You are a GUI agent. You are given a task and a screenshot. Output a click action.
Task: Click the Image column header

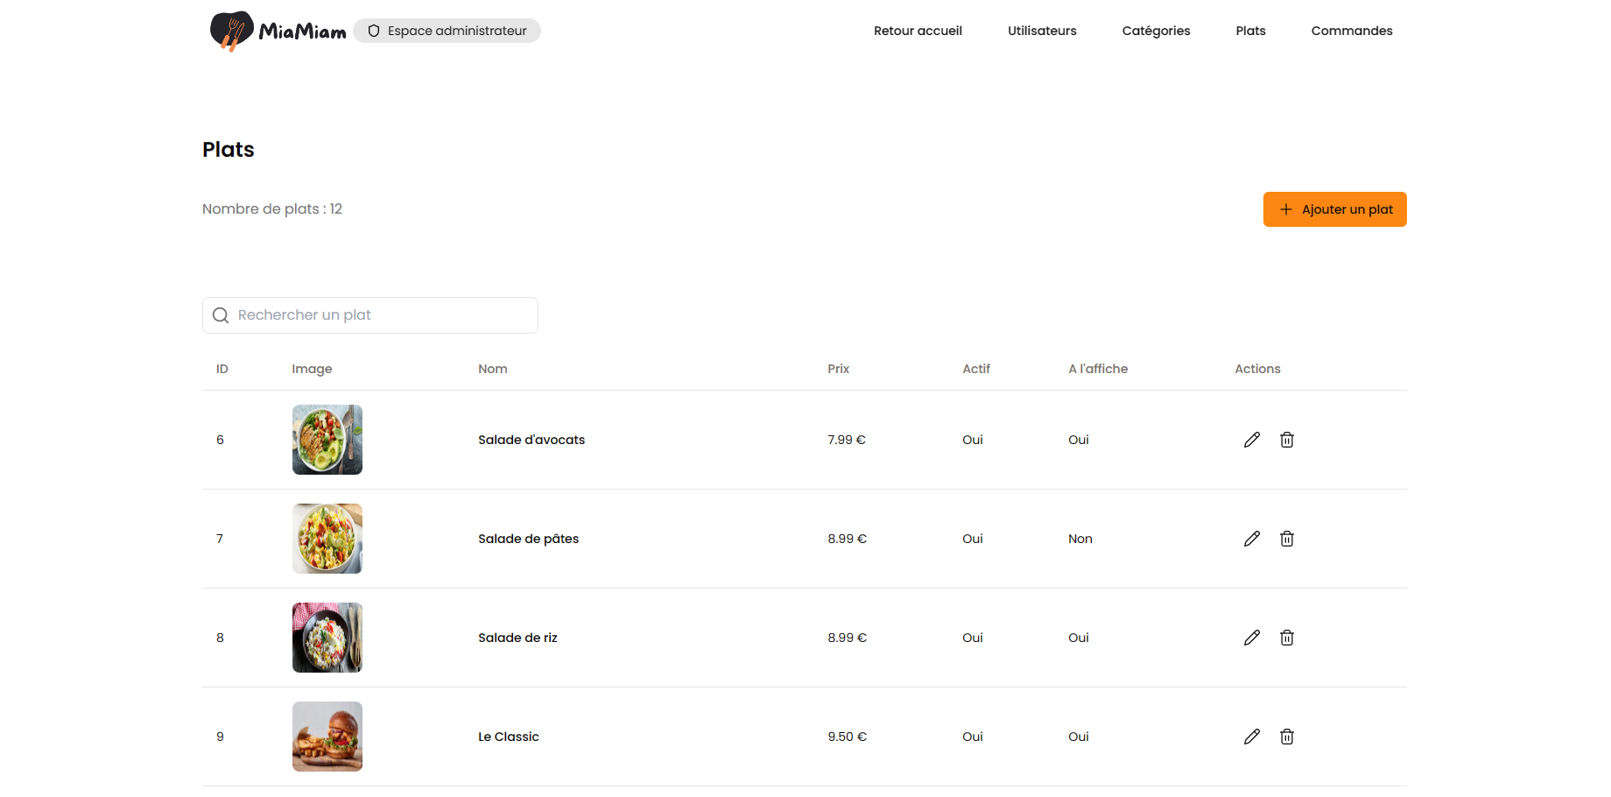click(x=312, y=369)
